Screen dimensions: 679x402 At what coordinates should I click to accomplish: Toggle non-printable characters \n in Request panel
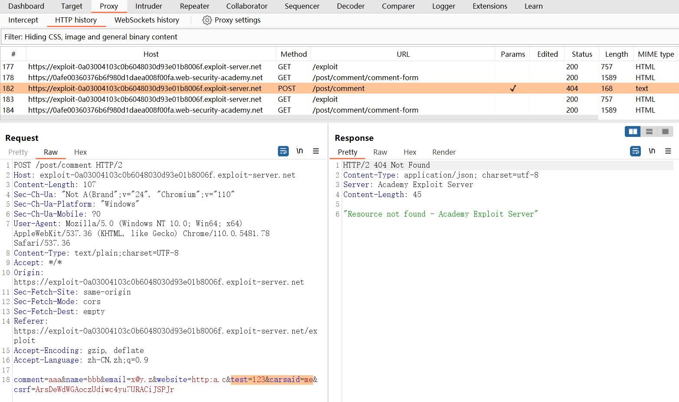[300, 151]
